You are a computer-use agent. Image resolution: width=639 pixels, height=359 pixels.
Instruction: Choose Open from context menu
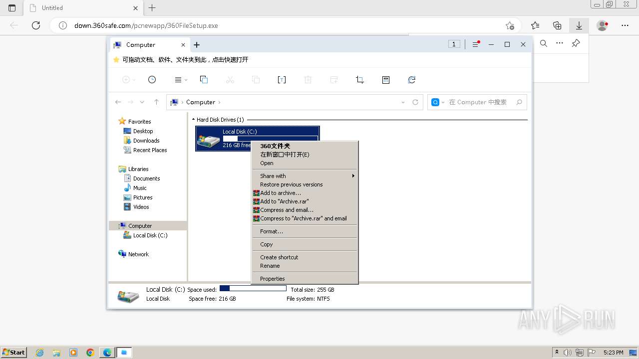[x=267, y=163]
